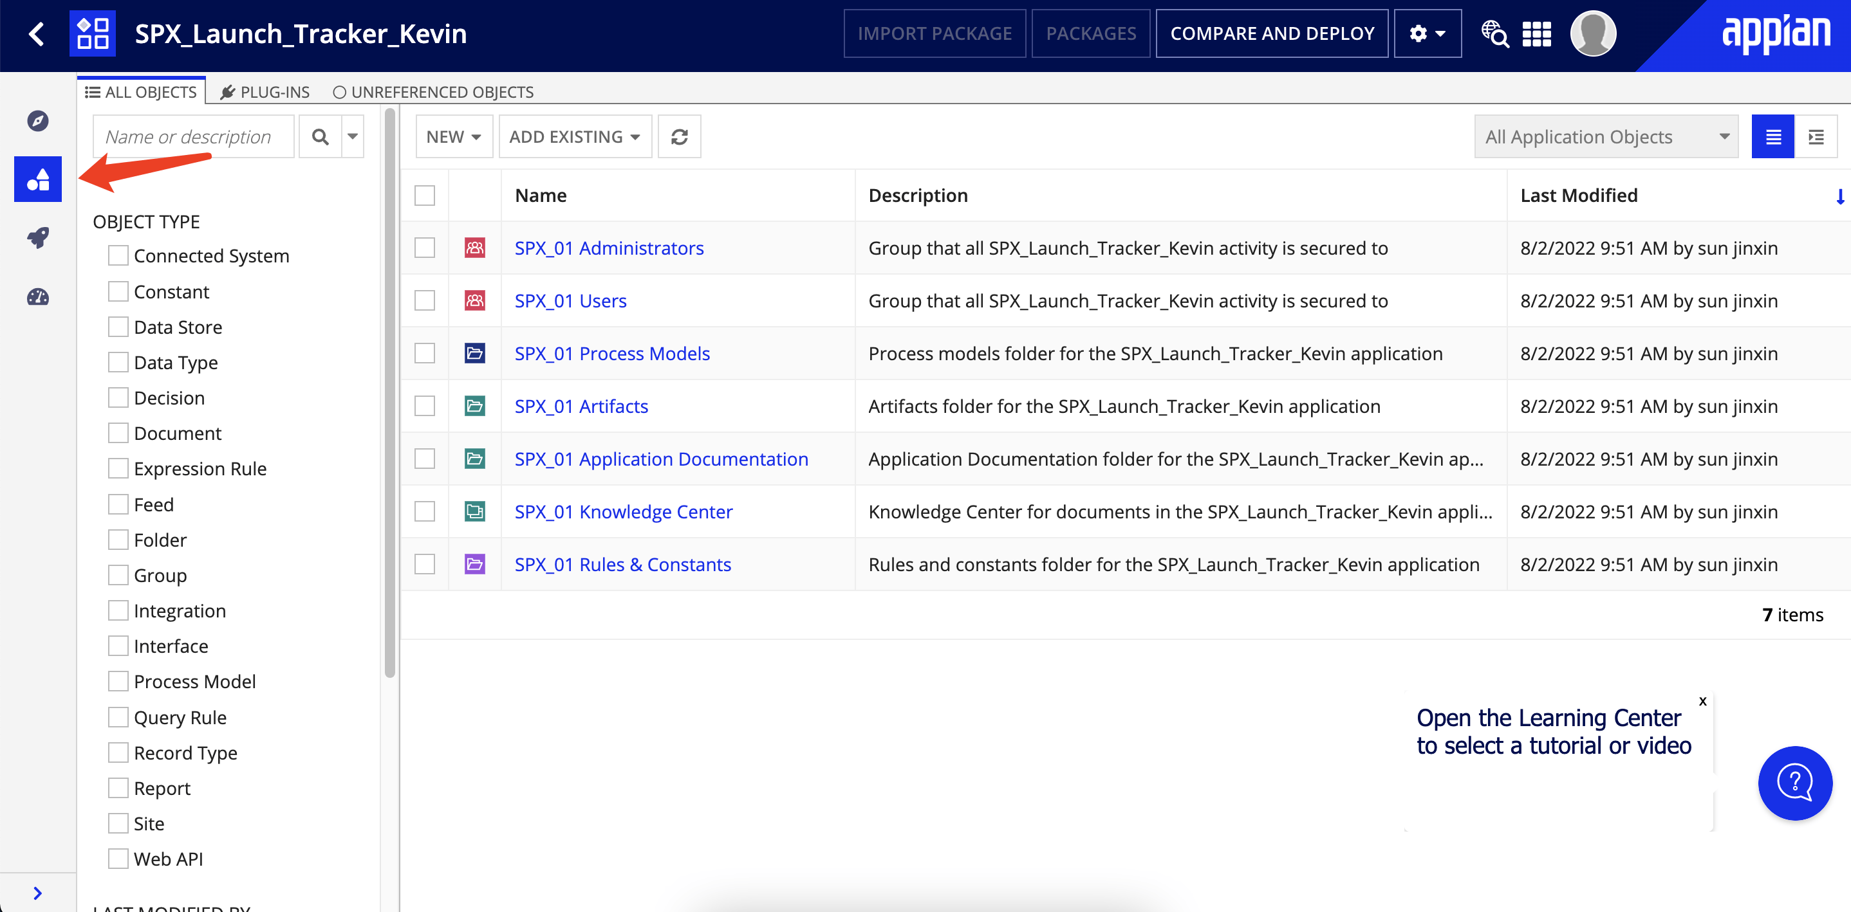Click the SPX_01 Application Documentation folder icon

point(475,459)
